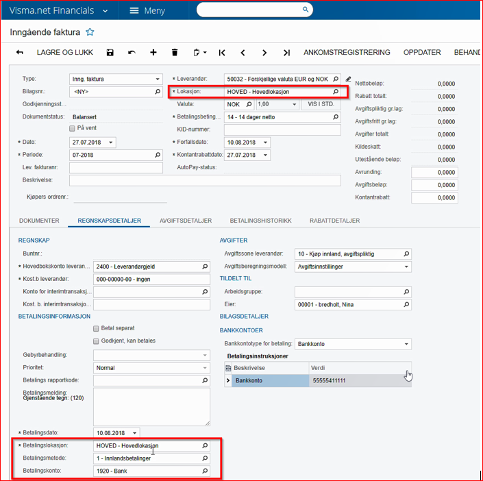Viewport: 483px width, 481px height.
Task: Click Betalingsinstruksjoner grid column settings icon
Action: coord(228,368)
